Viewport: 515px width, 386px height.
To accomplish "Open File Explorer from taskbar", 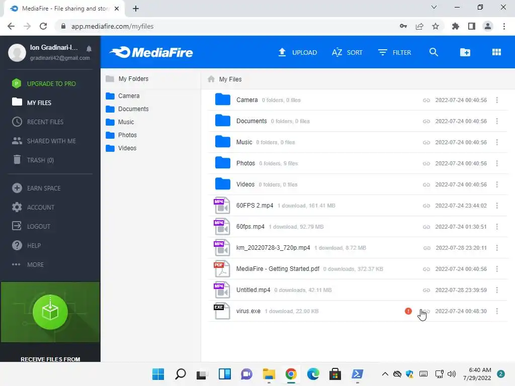I will pyautogui.click(x=269, y=374).
